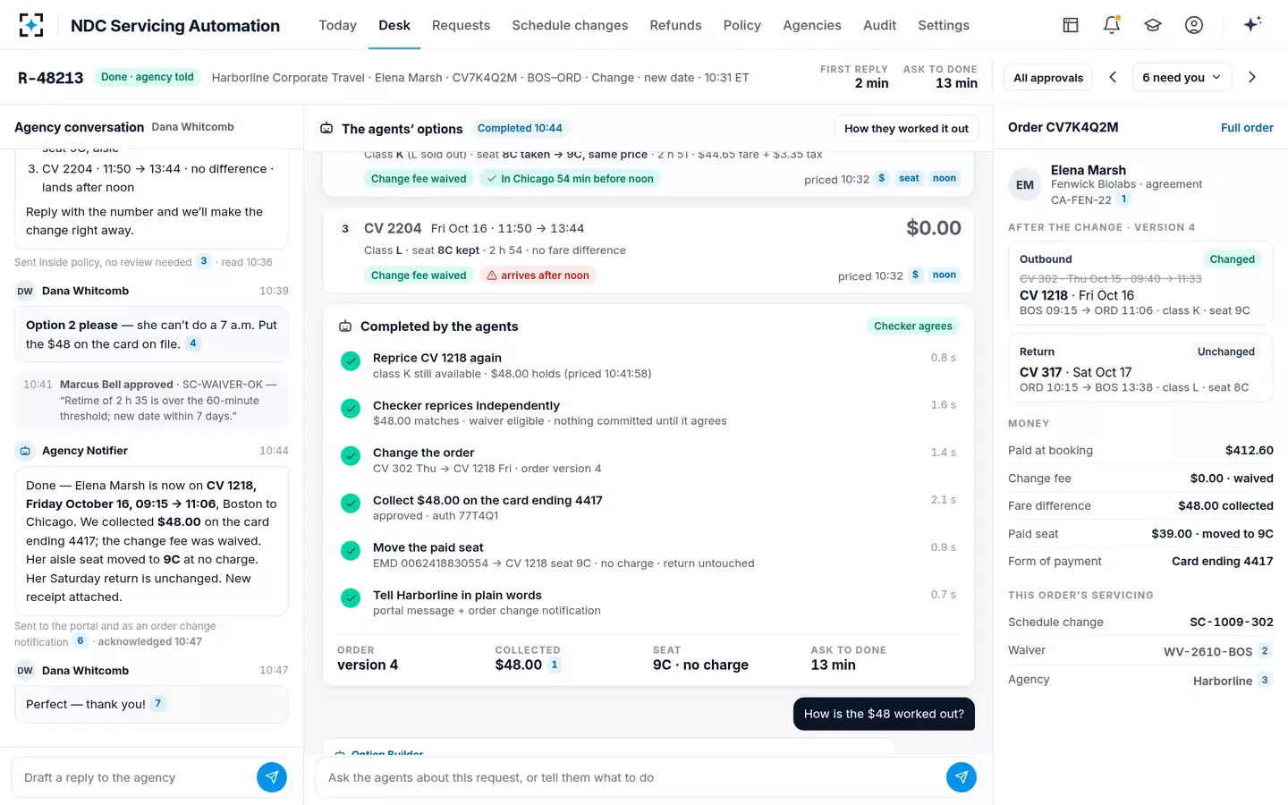Click the All approvals button

(1048, 78)
